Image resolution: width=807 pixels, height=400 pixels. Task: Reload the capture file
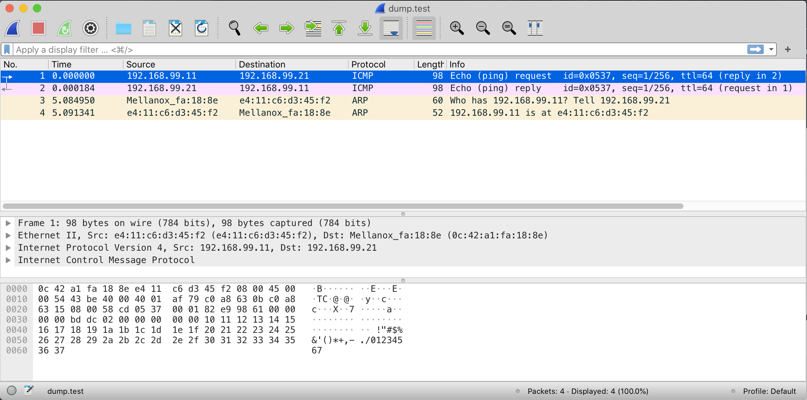[x=201, y=28]
